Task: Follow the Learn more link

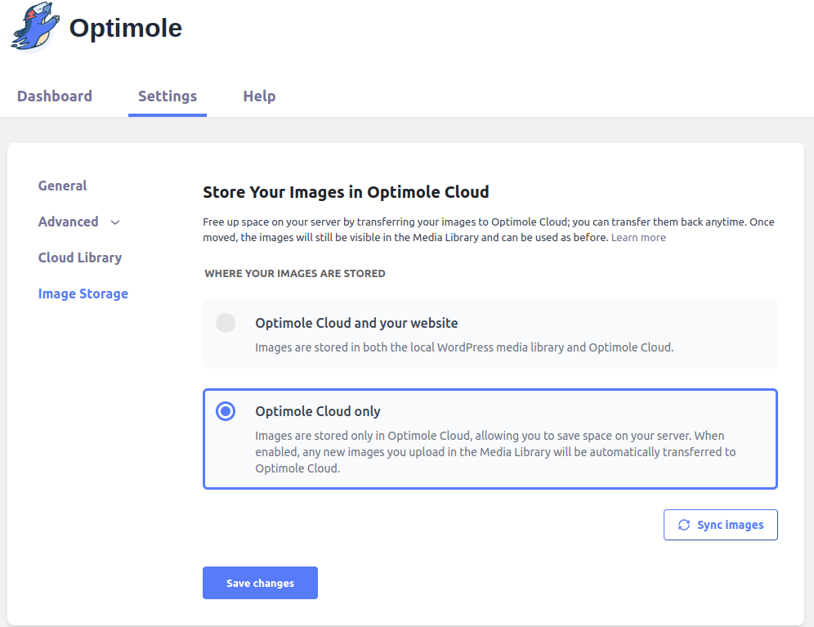Action: coord(638,238)
